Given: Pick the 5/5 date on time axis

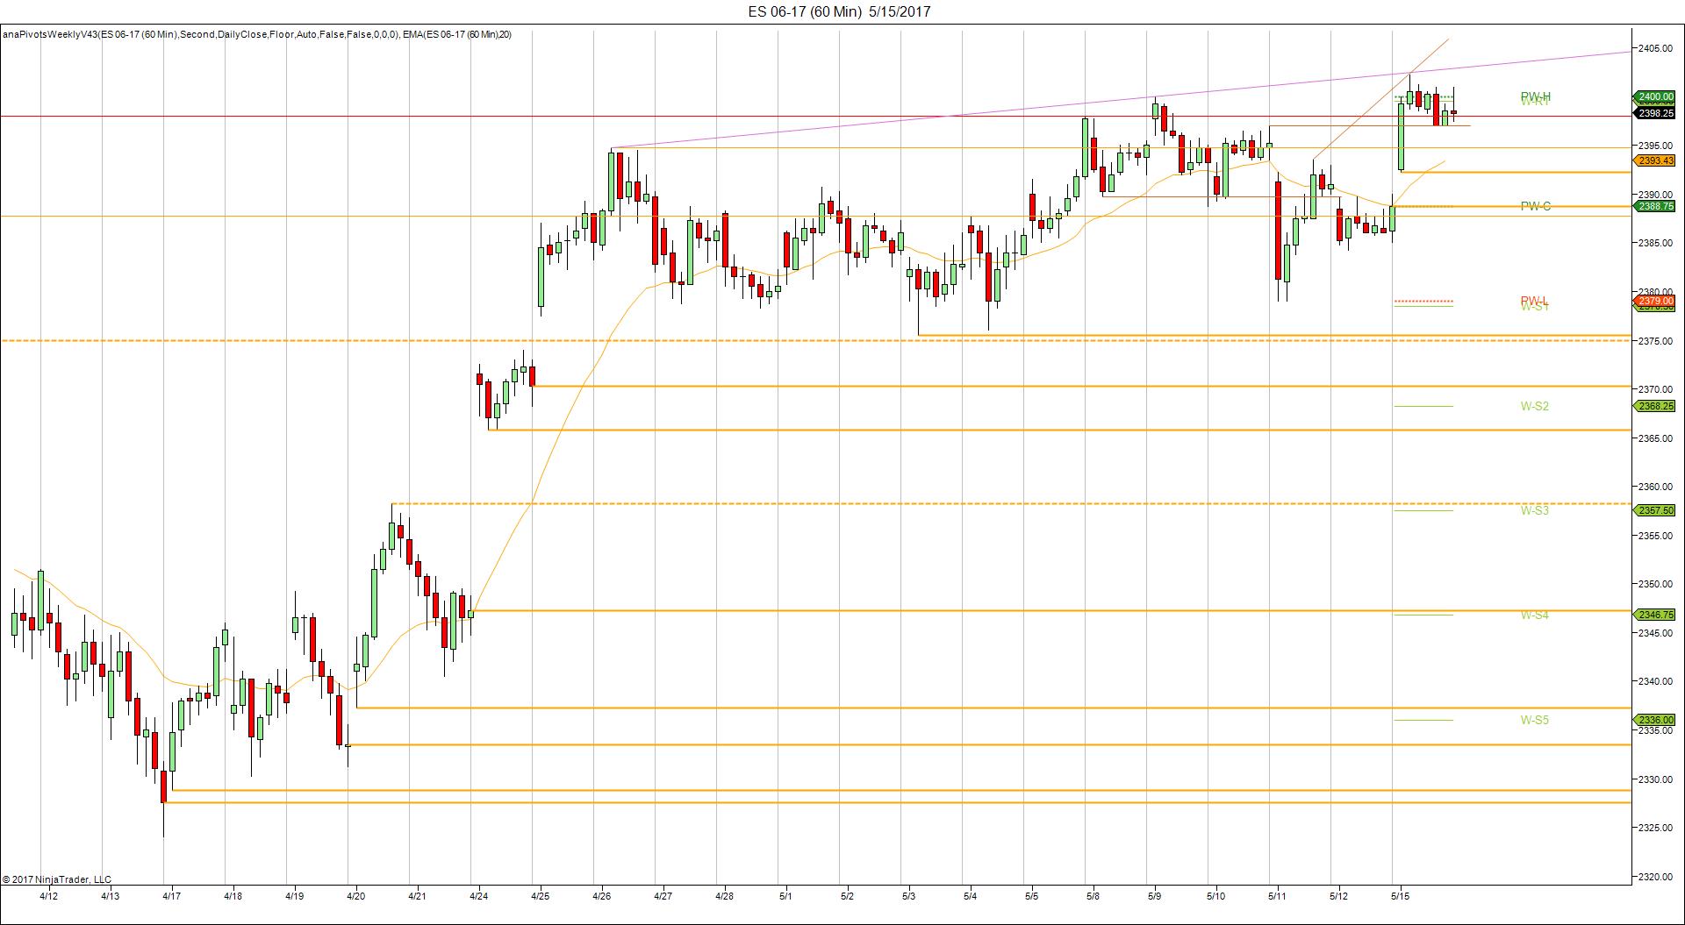Looking at the screenshot, I should click(1032, 896).
